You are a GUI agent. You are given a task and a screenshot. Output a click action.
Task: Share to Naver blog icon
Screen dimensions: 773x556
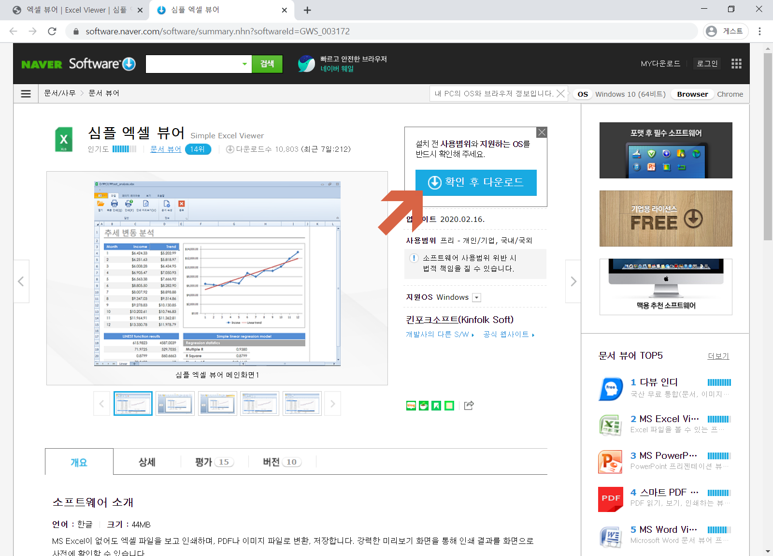click(x=411, y=406)
